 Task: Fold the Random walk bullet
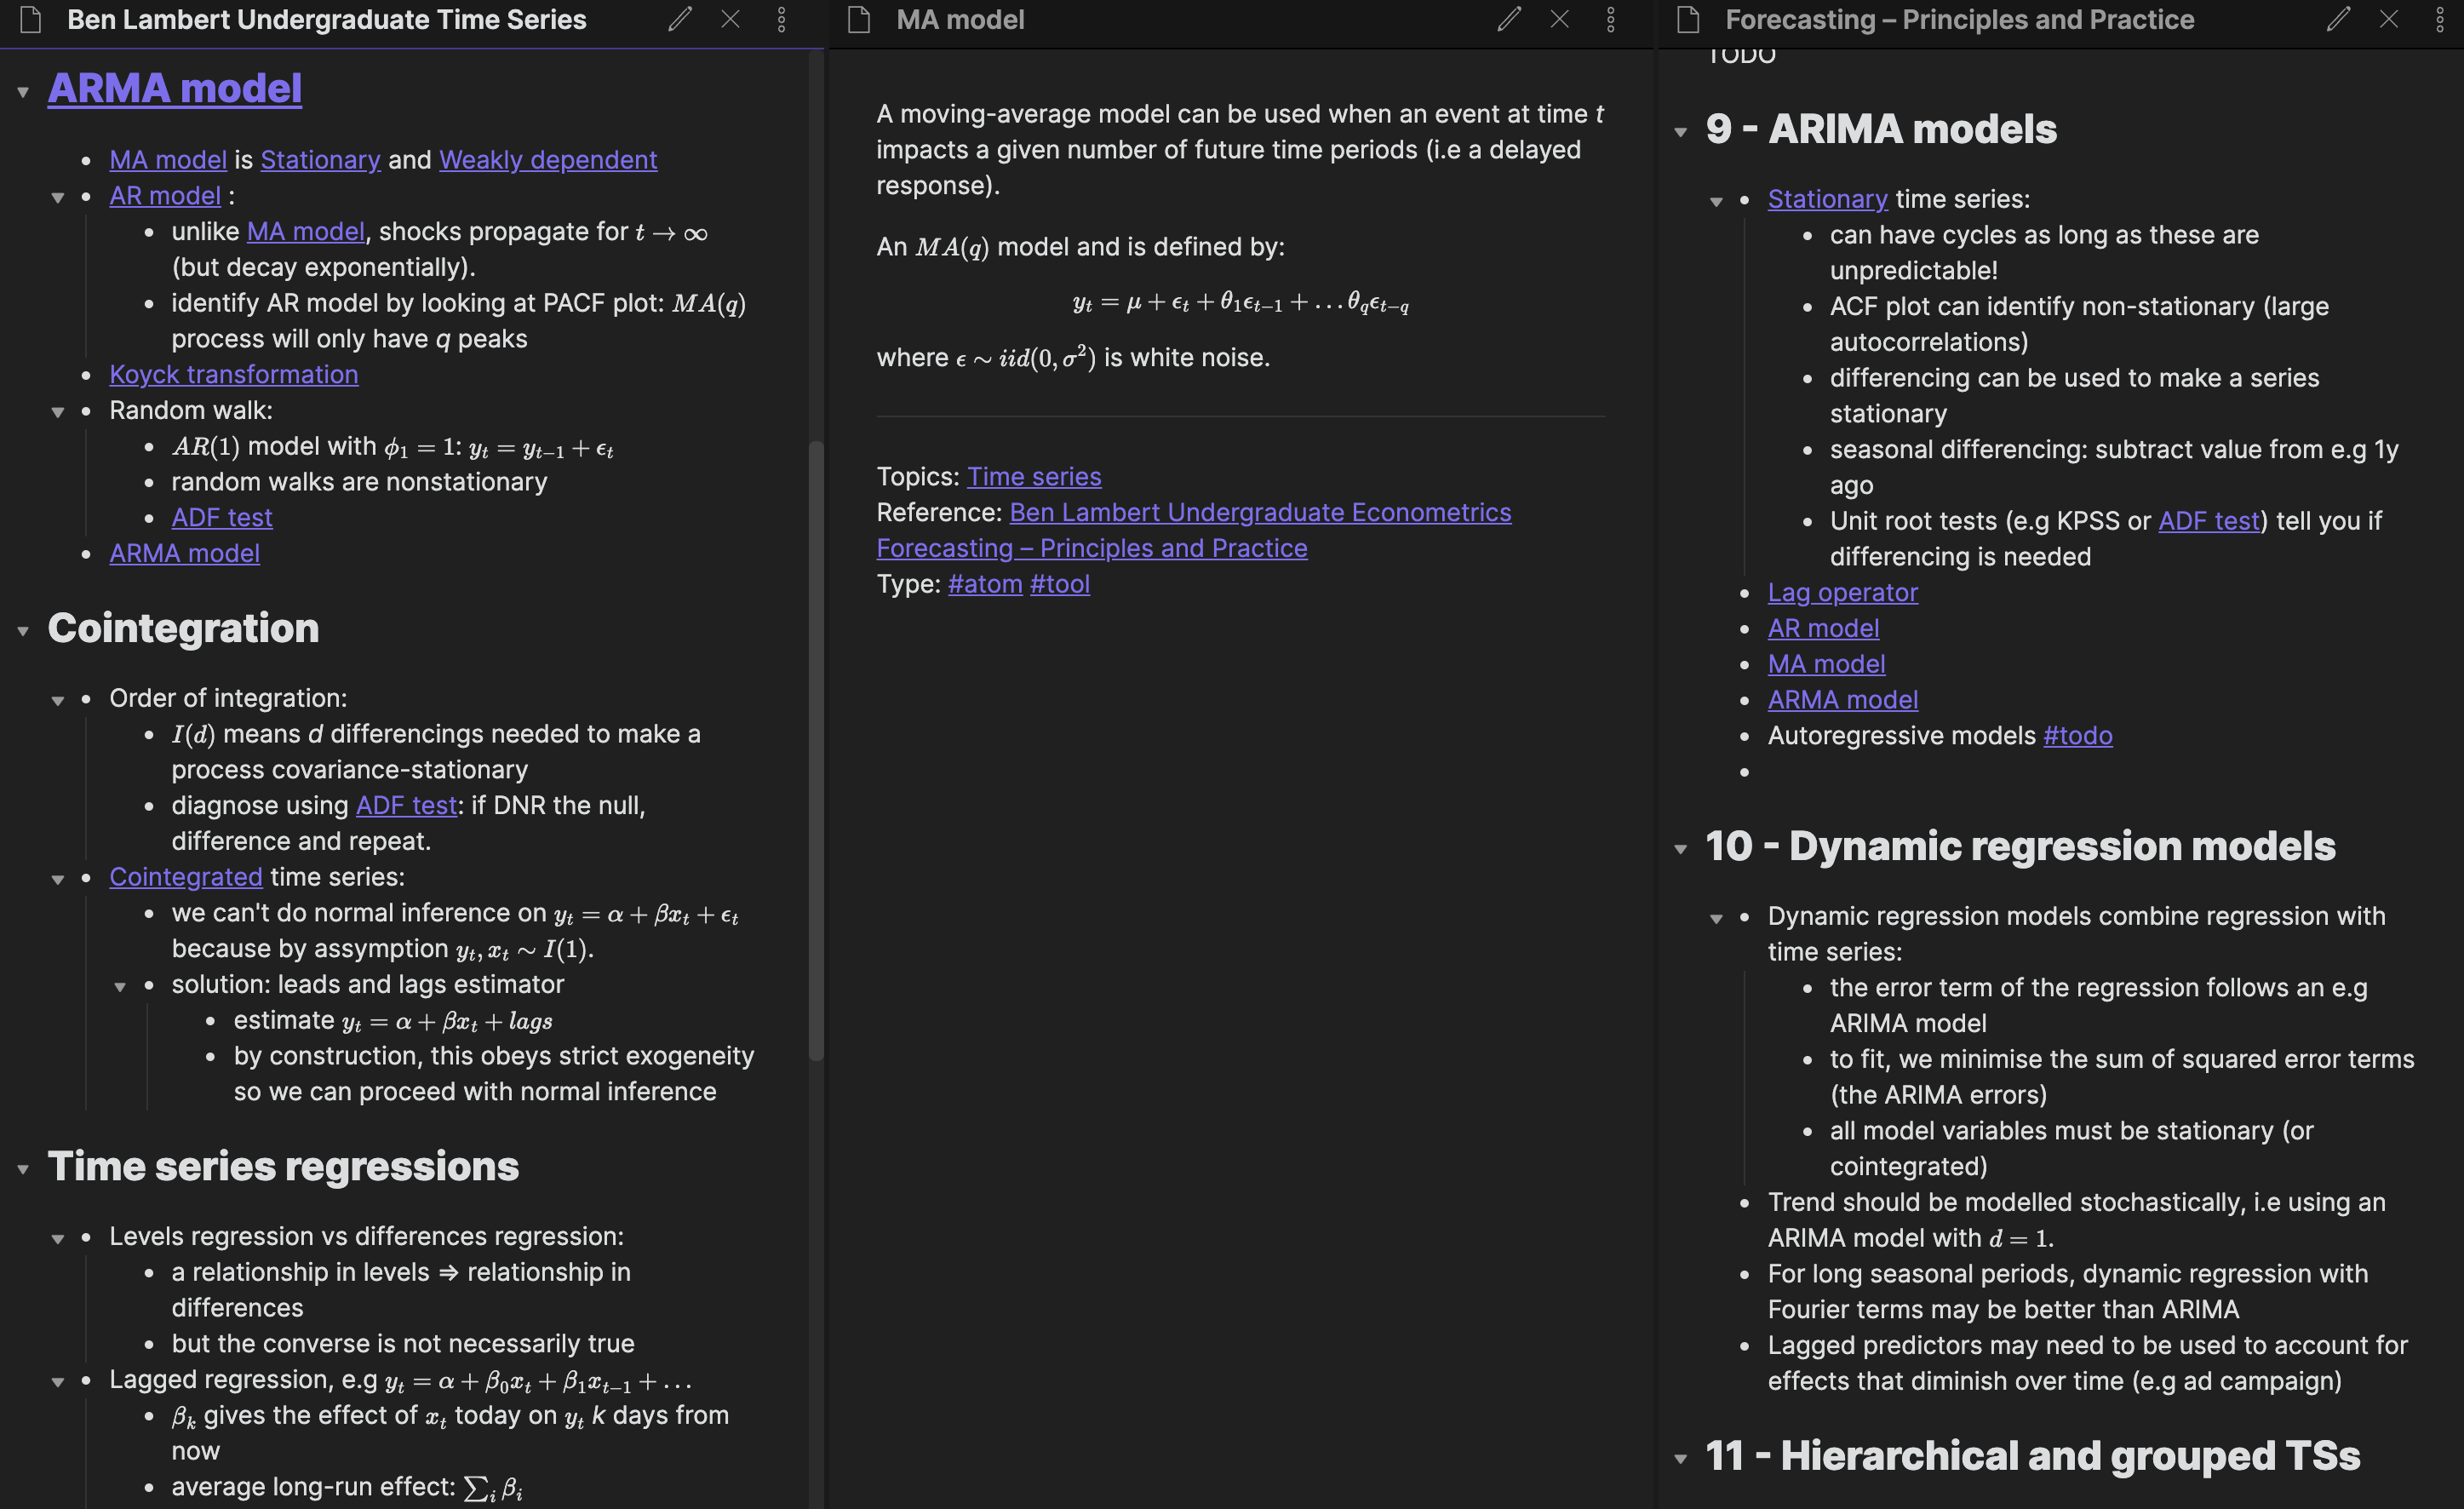[x=58, y=412]
